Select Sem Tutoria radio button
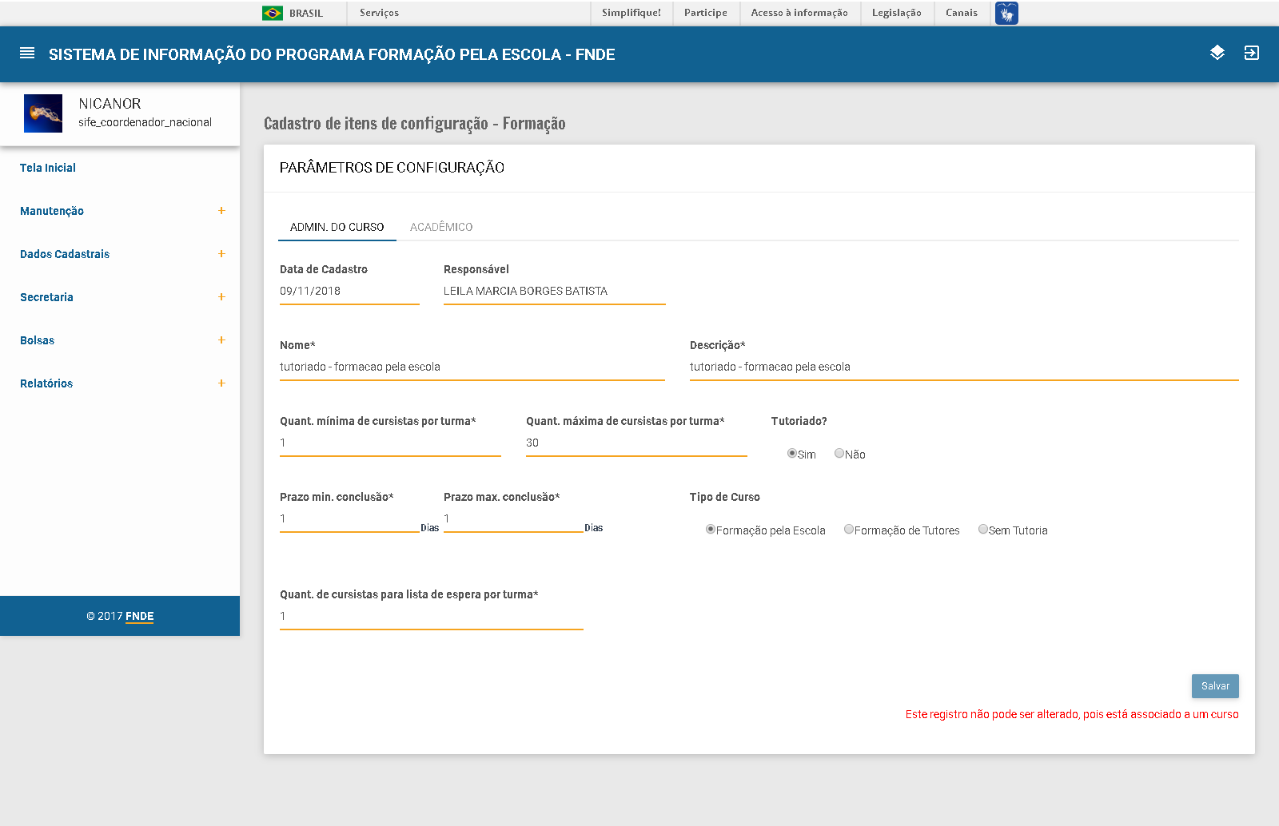Image resolution: width=1279 pixels, height=826 pixels. pyautogui.click(x=983, y=529)
